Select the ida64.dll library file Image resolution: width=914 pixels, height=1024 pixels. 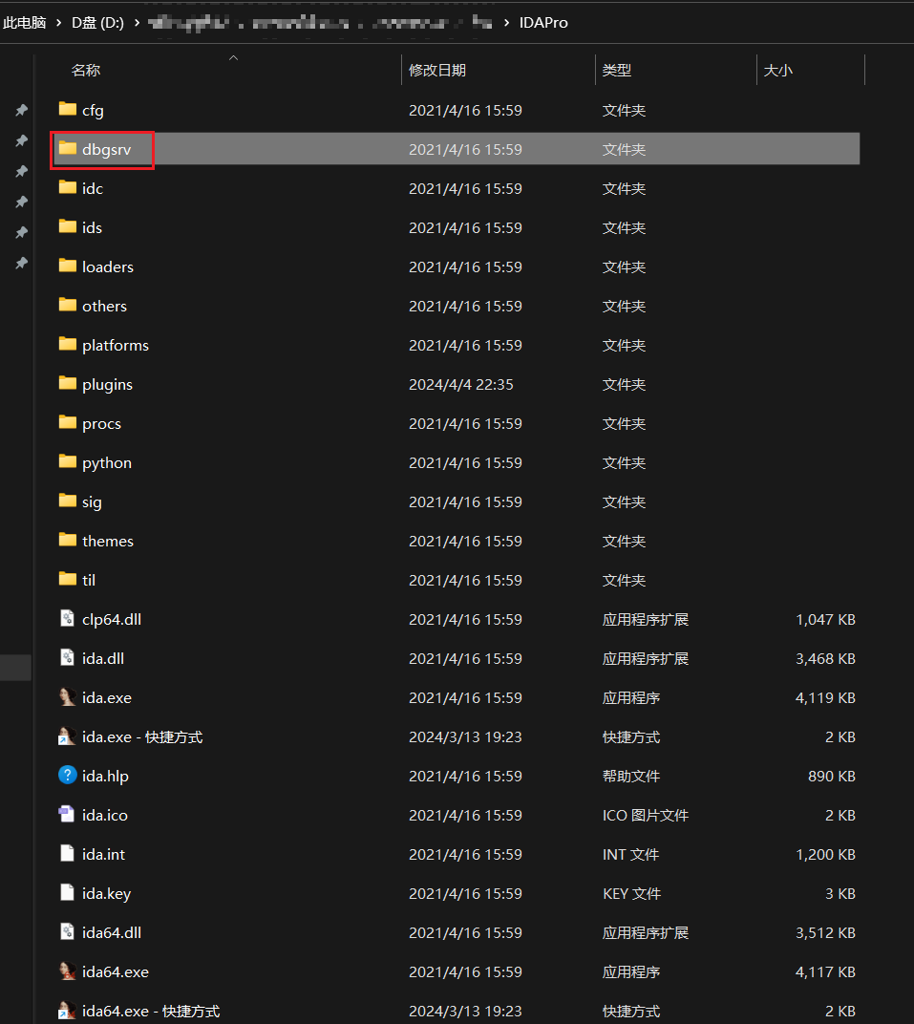click(111, 932)
